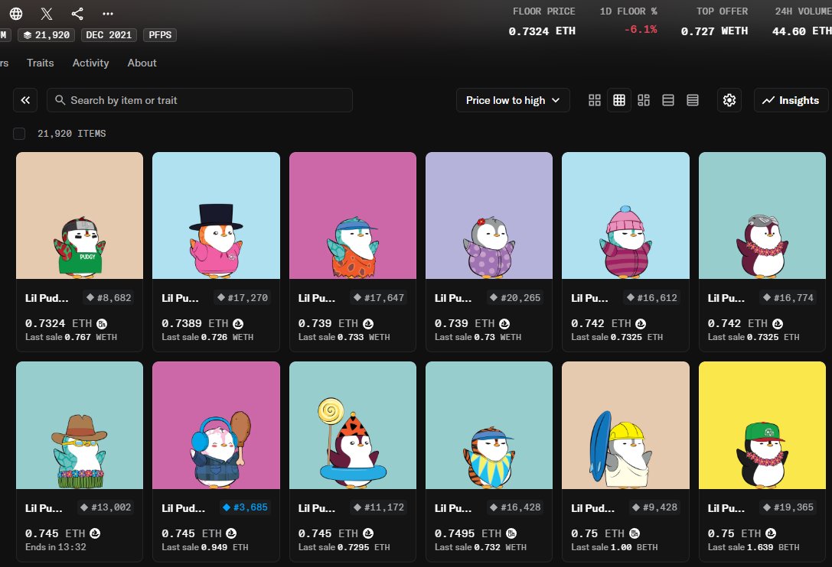Image resolution: width=832 pixels, height=567 pixels.
Task: Go to the Traits tab
Action: 41,63
